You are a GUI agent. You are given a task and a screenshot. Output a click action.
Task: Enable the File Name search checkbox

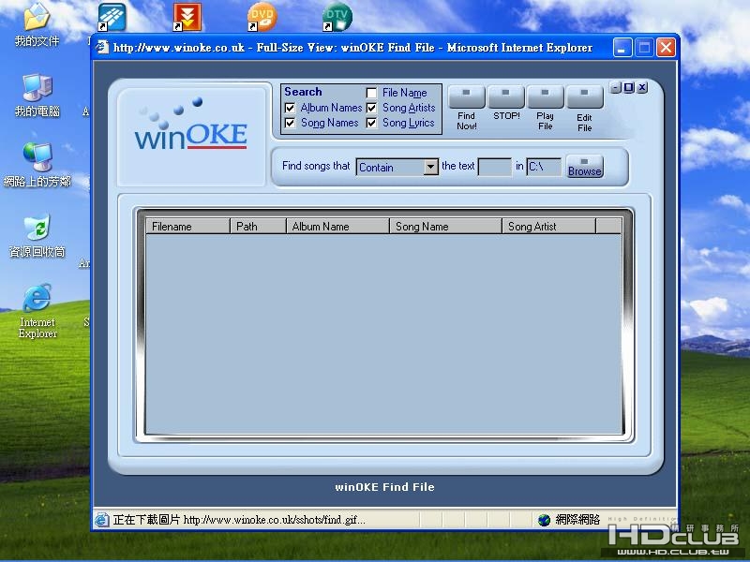(371, 93)
